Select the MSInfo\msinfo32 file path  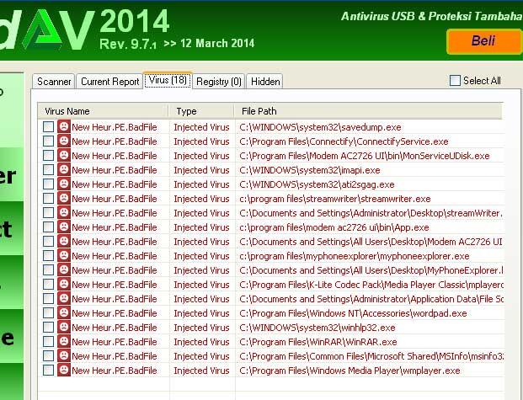tap(371, 356)
